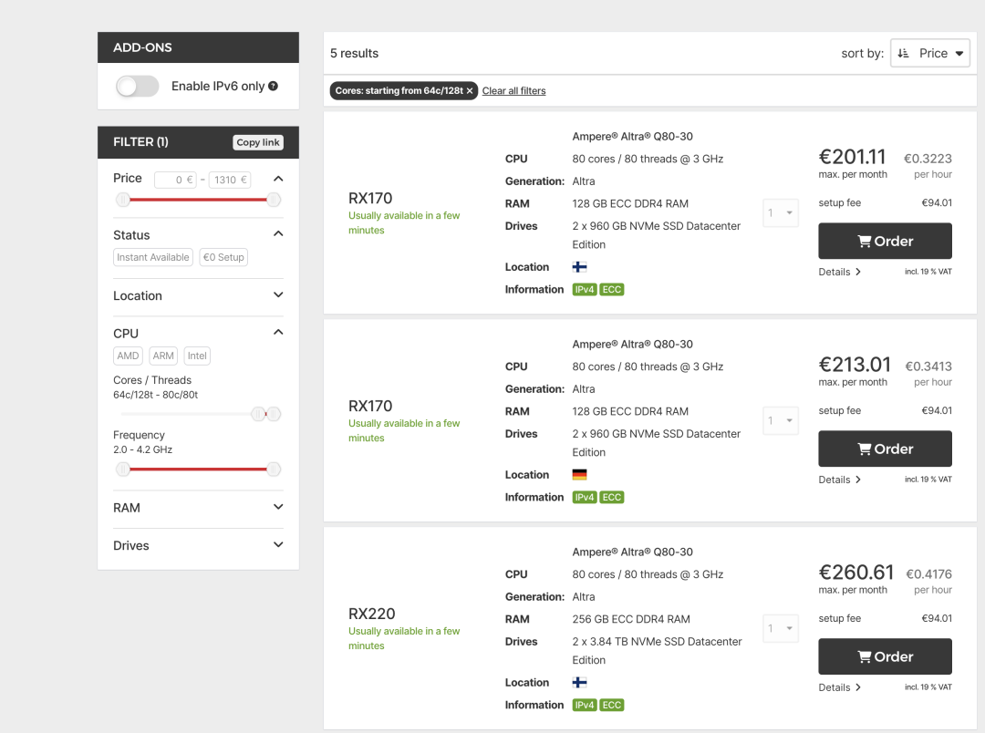Screen dimensions: 985x733
Task: Enable the IPv6 only toggle
Action: pos(138,87)
